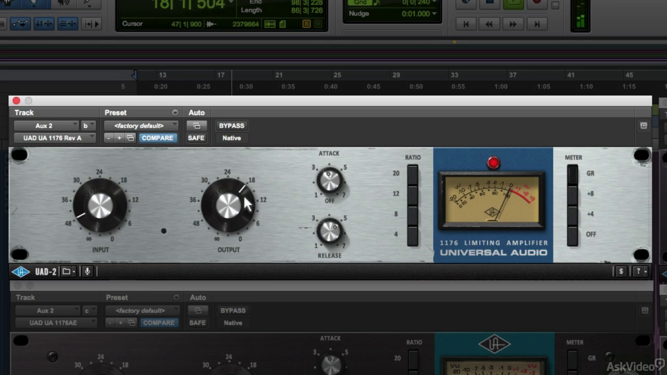The image size is (667, 375).
Task: Click the VU meter on the 1176 Rev A
Action: tap(492, 201)
